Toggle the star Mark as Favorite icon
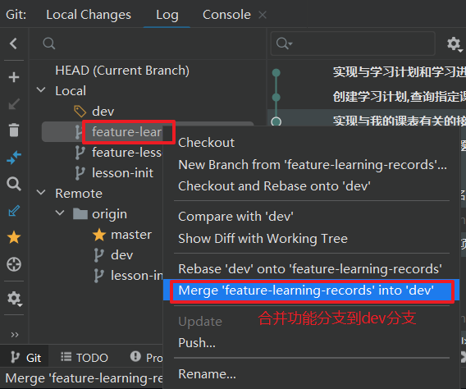Image resolution: width=466 pixels, height=389 pixels. pos(14,237)
